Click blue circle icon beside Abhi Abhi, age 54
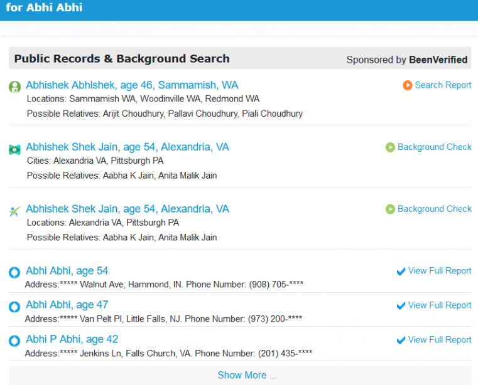The width and height of the screenshot is (478, 385). (x=14, y=272)
